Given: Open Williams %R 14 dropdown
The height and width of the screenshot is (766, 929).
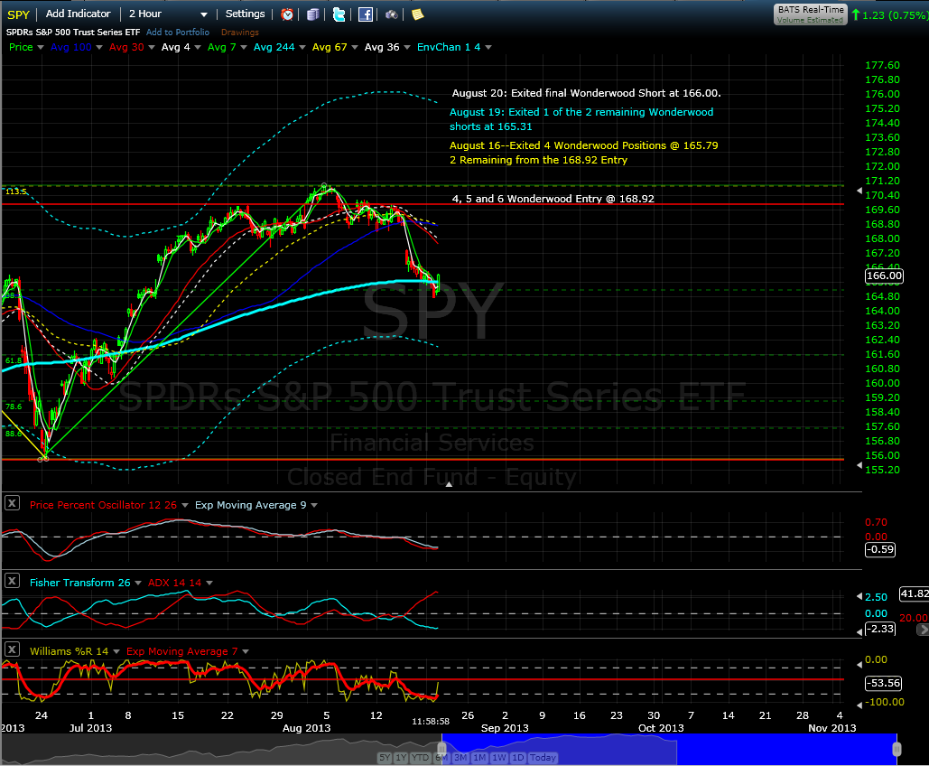Looking at the screenshot, I should coord(116,651).
